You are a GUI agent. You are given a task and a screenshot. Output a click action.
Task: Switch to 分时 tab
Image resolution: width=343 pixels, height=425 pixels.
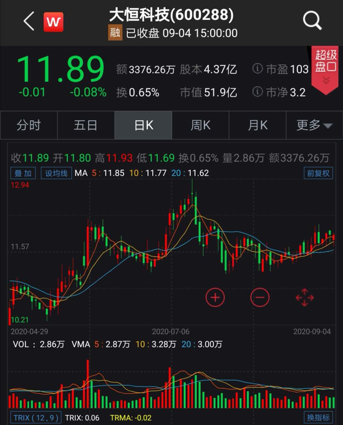[29, 125]
